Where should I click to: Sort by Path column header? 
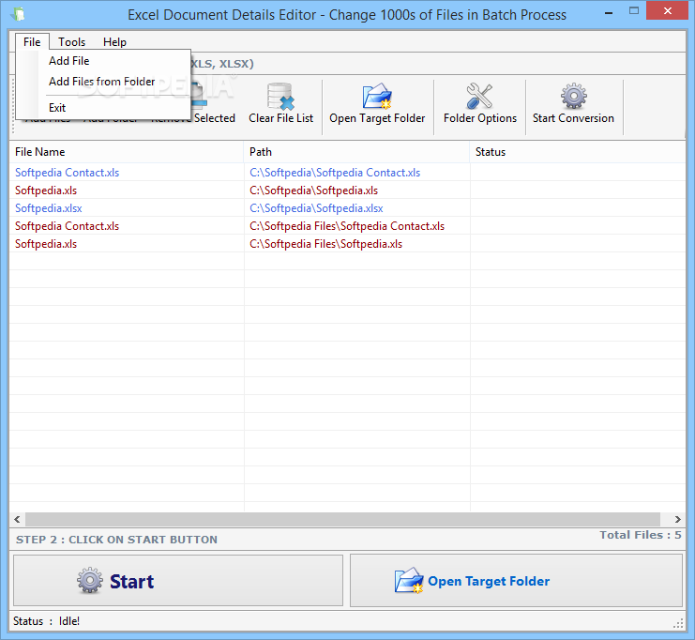coord(356,152)
